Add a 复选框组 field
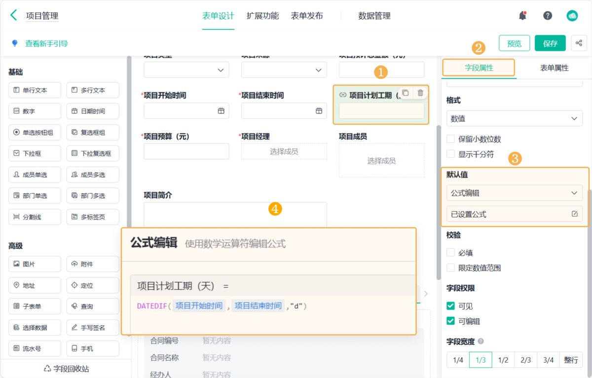Viewport: 592px width, 378px height. [x=93, y=132]
